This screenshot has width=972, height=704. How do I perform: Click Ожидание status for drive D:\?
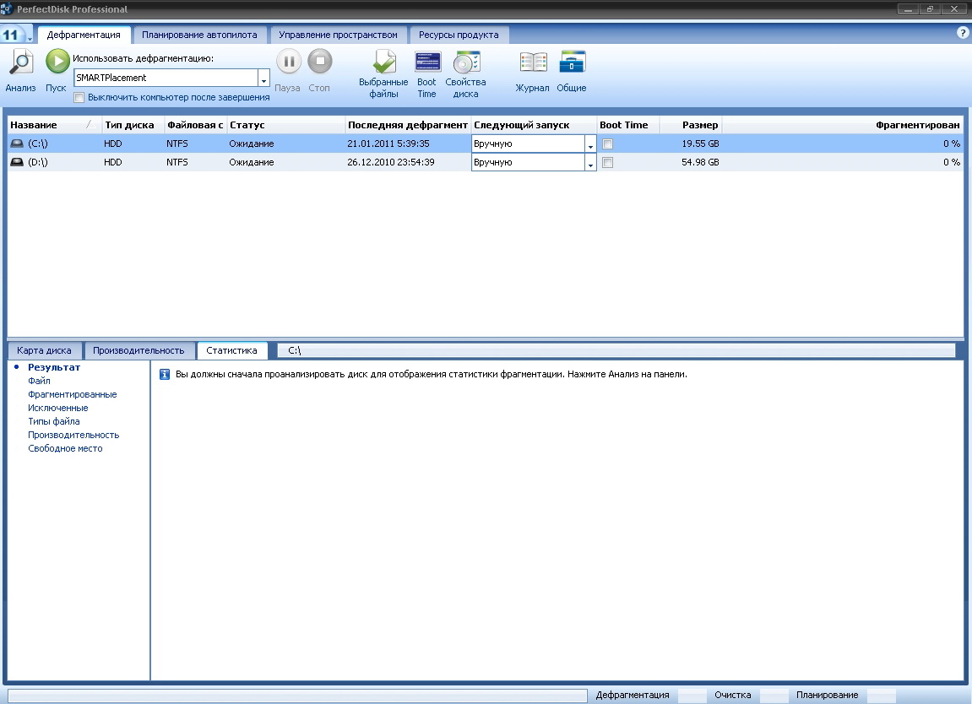(x=251, y=162)
